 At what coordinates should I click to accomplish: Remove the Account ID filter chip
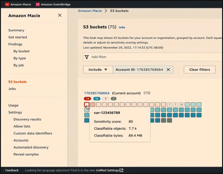coord(168,70)
